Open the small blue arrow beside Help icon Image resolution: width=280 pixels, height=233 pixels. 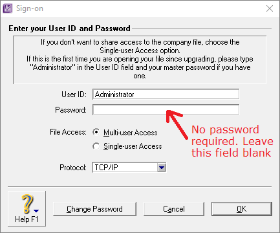click(x=36, y=210)
